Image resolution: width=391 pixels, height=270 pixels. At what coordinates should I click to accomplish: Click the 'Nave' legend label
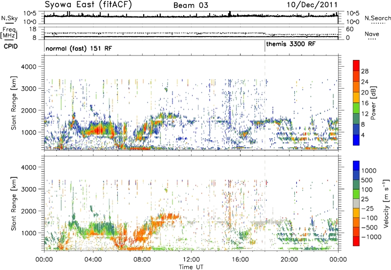point(372,34)
